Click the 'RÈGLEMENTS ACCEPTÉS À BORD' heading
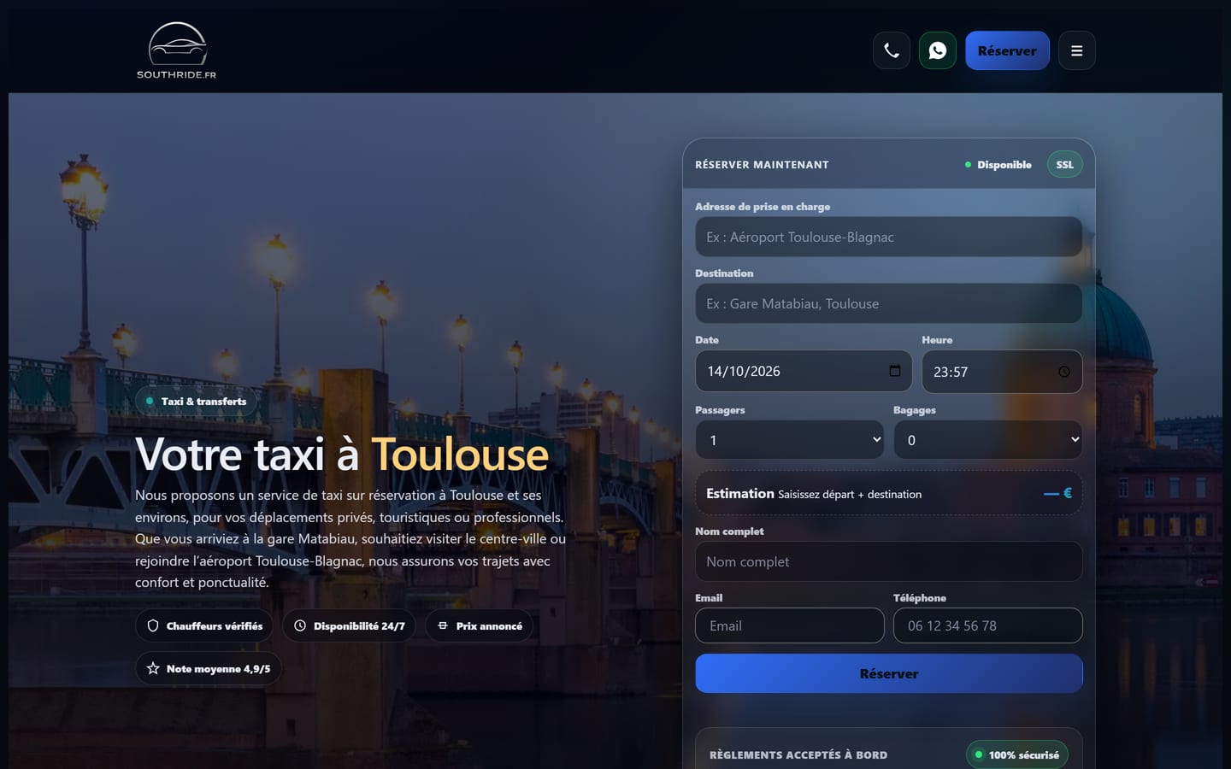The image size is (1231, 769). 798,754
